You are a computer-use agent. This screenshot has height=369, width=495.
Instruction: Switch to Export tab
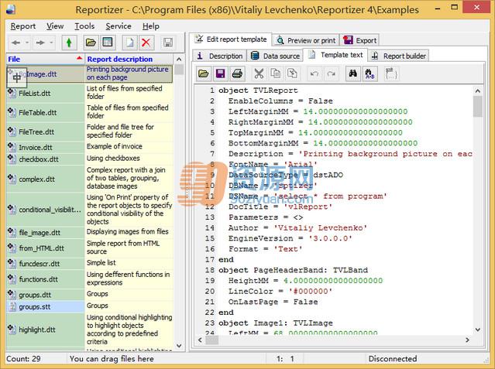click(359, 40)
